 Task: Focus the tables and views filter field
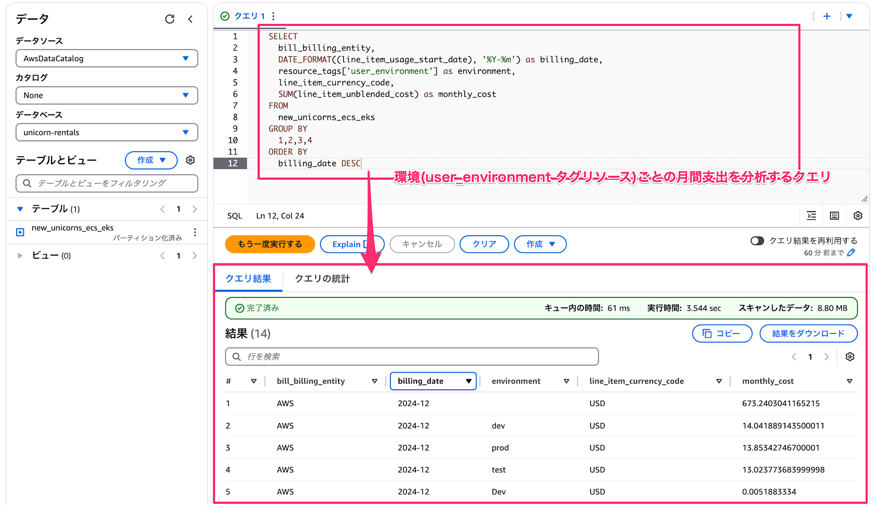pyautogui.click(x=107, y=183)
